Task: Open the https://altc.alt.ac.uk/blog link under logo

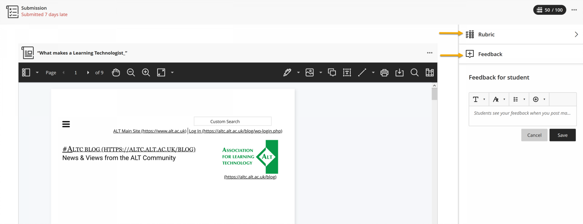Action: point(250,177)
